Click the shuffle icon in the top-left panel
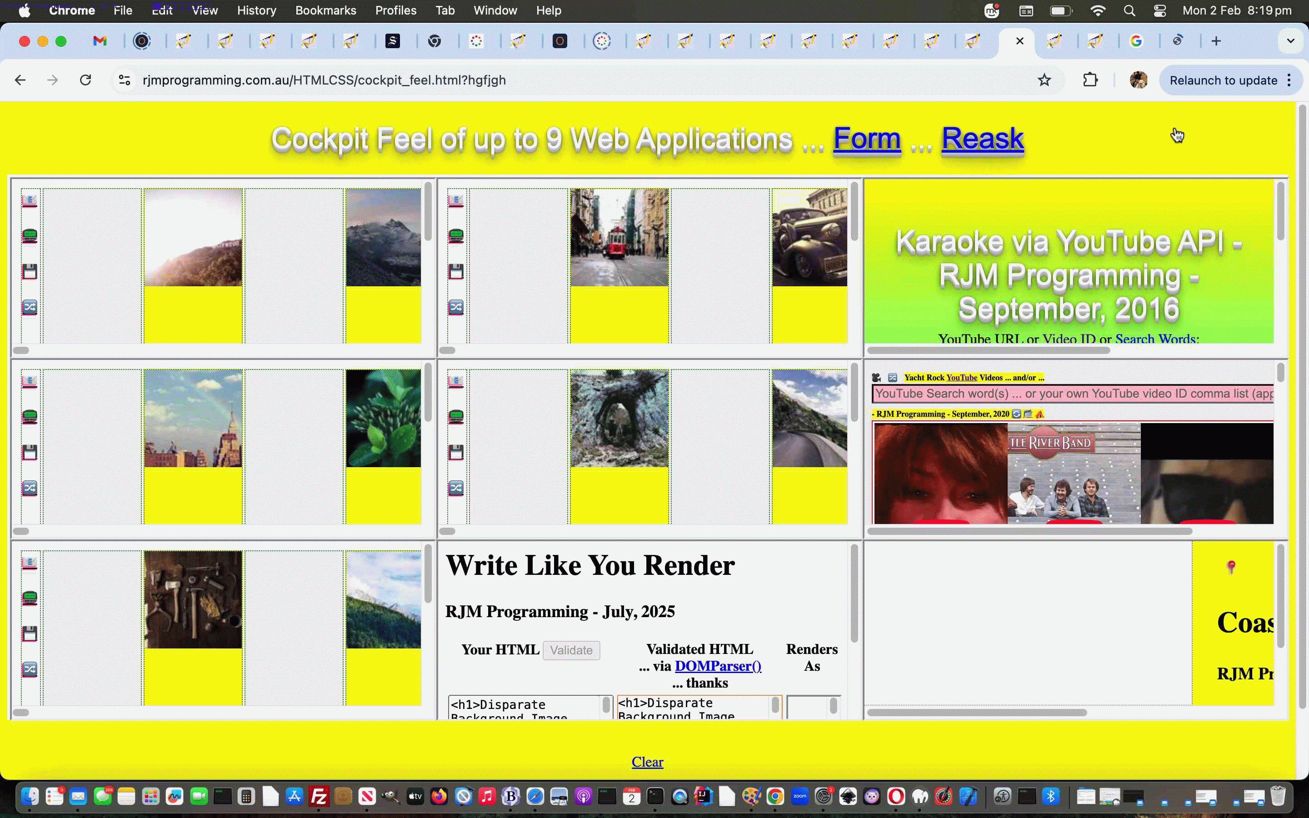1309x818 pixels. (30, 307)
